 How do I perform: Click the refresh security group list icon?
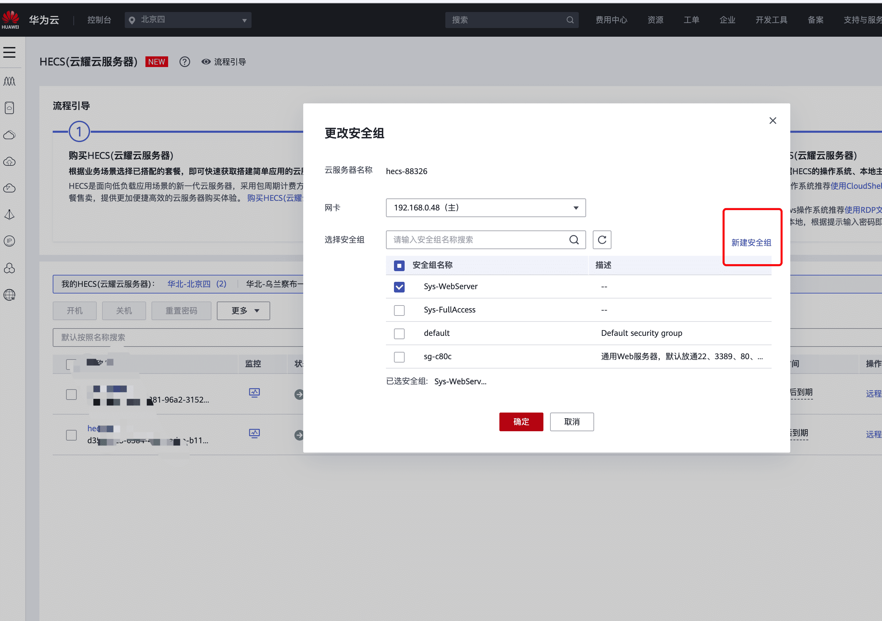601,240
